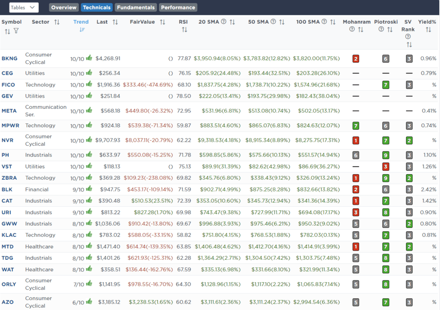Select the Technicals tab
This screenshot has width=441, height=310.
click(97, 8)
